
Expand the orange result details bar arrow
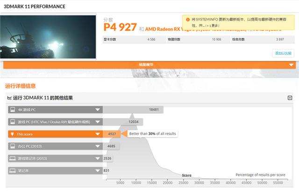click(x=291, y=65)
